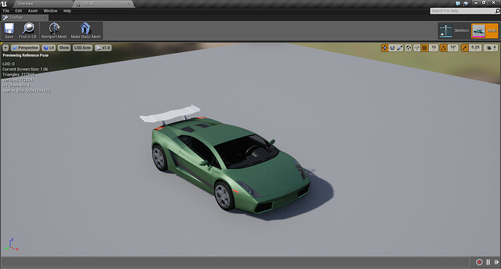Viewport: 501px width, 269px height.
Task: Open LOD Auto selection dropdown
Action: coord(83,48)
